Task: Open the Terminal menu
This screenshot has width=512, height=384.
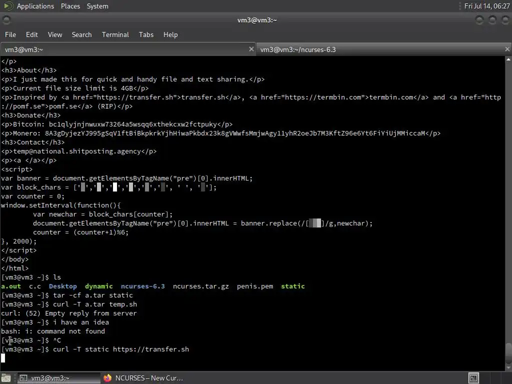Action: click(115, 34)
